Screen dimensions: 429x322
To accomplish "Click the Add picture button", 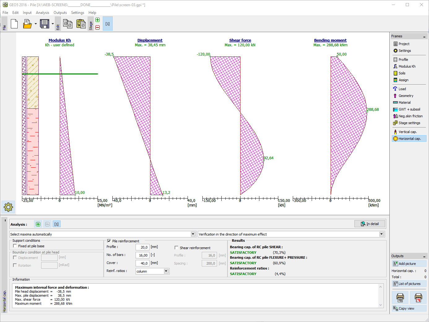I will click(x=409, y=264).
